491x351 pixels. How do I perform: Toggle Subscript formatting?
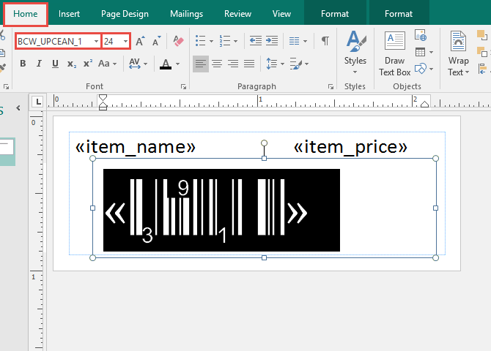[x=72, y=64]
